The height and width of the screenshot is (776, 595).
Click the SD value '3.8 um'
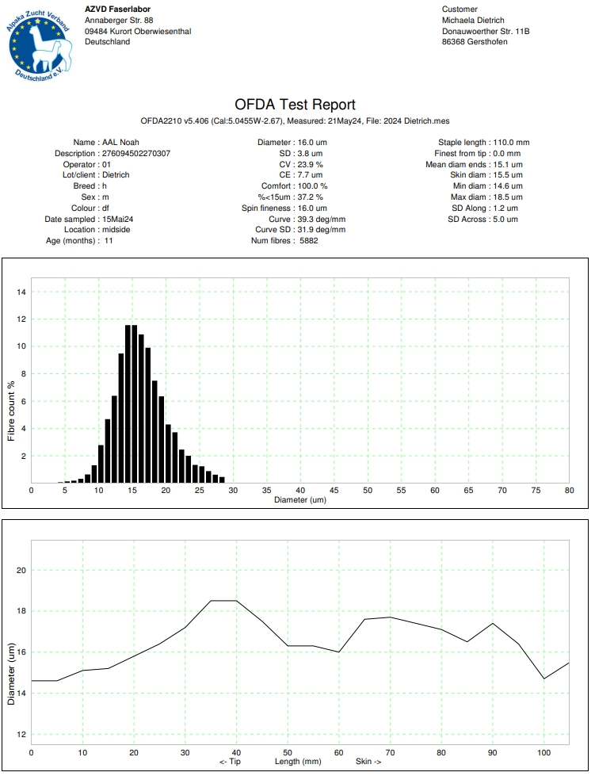310,154
